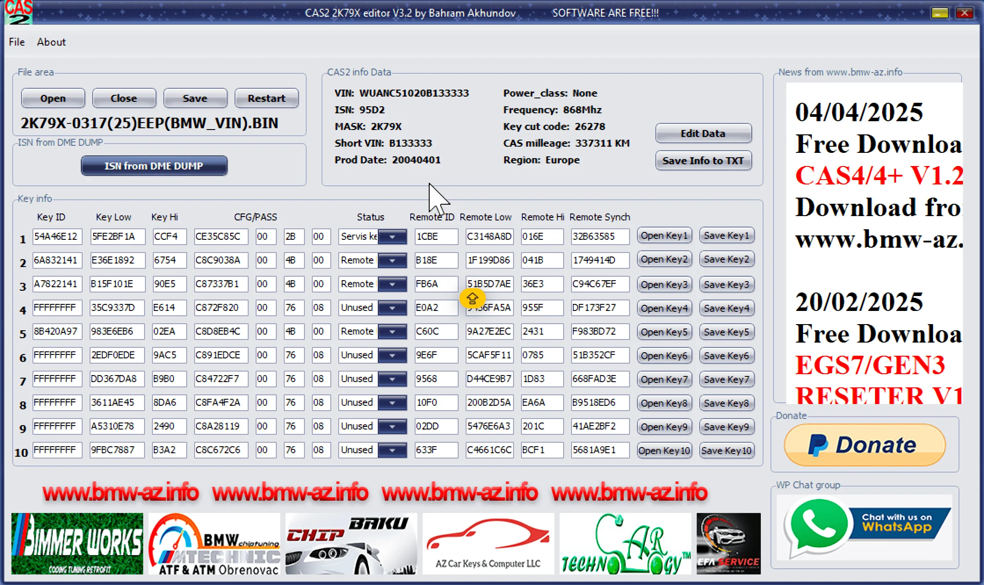984x585 pixels.
Task: Open the File menu
Action: point(17,42)
